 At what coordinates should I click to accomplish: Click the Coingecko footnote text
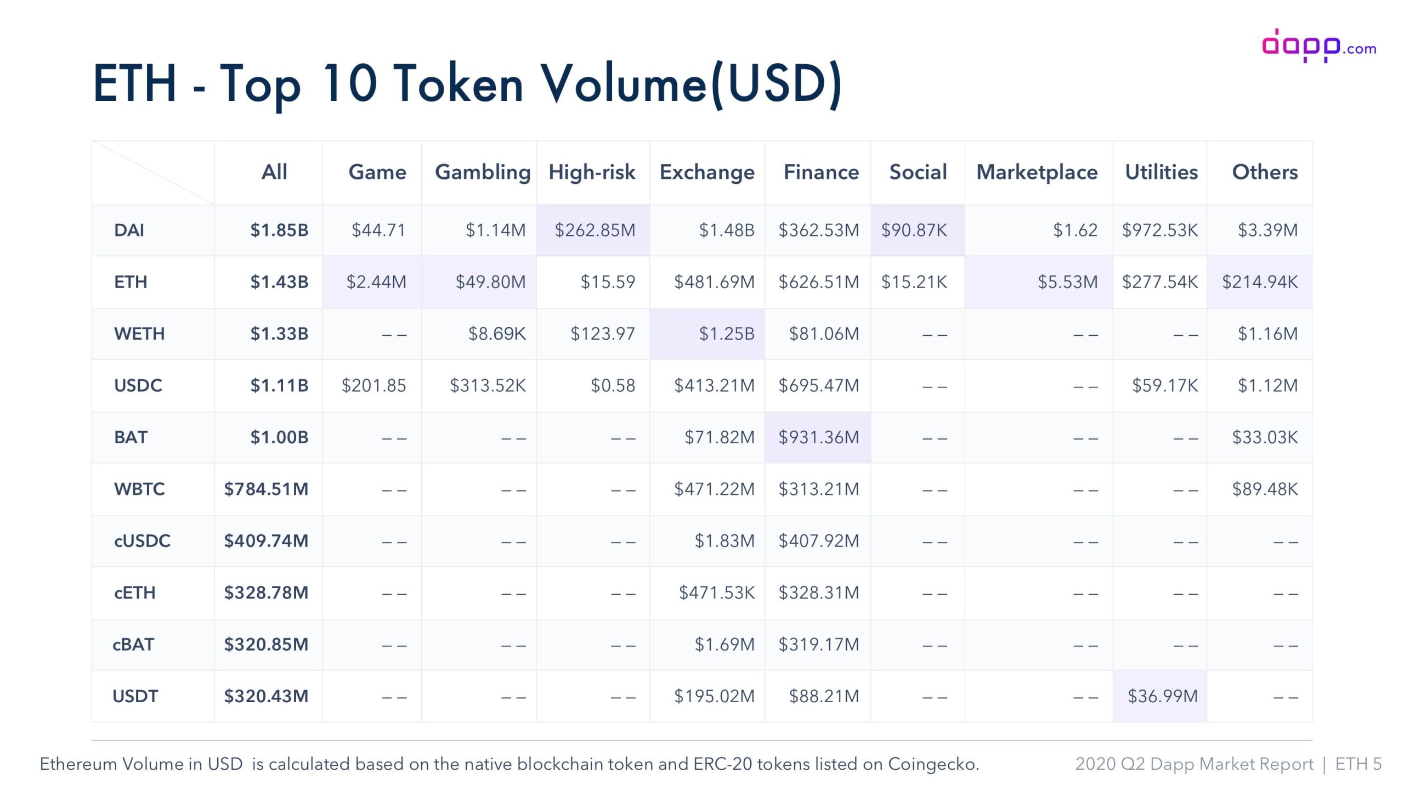coord(509,764)
